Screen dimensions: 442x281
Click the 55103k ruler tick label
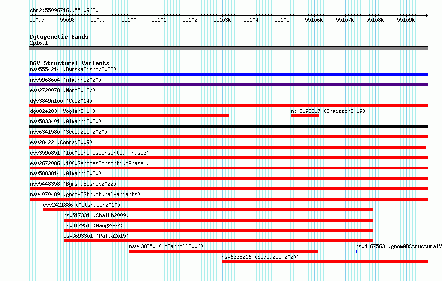[x=222, y=20]
